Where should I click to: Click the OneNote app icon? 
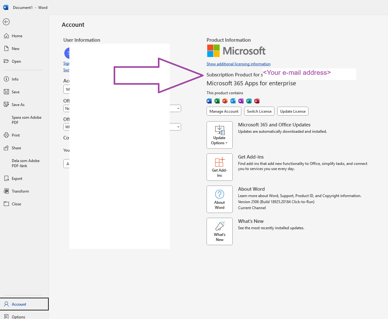click(241, 101)
